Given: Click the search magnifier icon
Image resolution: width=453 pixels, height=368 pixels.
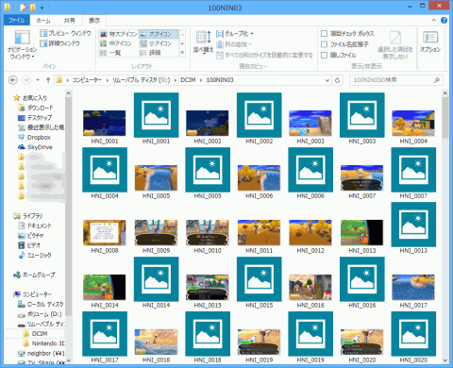Looking at the screenshot, I should coord(437,80).
